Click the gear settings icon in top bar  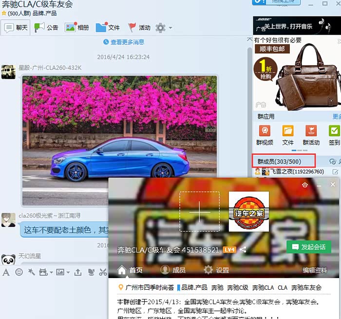(x=160, y=28)
